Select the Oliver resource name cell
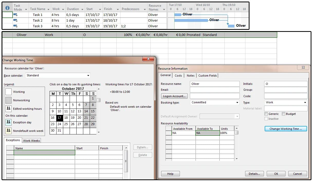Viewport: 314px width, 183px height. click(29, 35)
